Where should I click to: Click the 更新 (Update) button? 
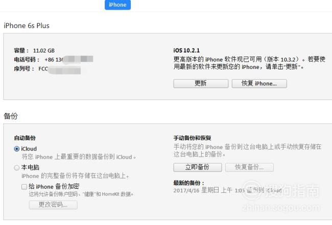201,83
